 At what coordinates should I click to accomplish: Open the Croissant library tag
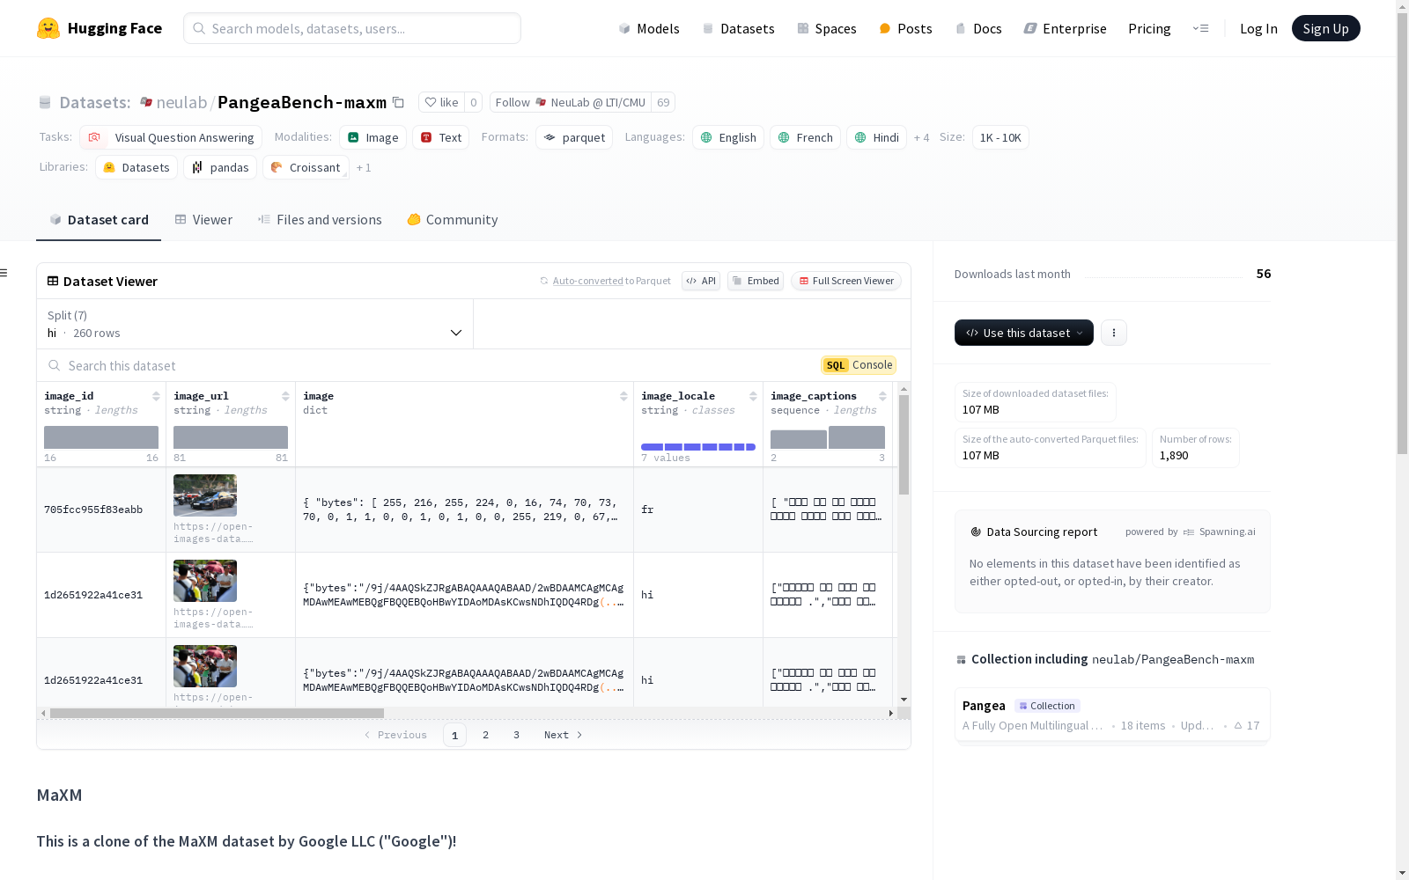coord(306,167)
